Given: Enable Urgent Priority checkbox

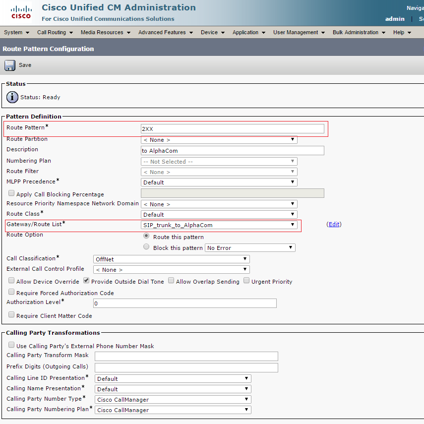Looking at the screenshot, I should point(246,281).
